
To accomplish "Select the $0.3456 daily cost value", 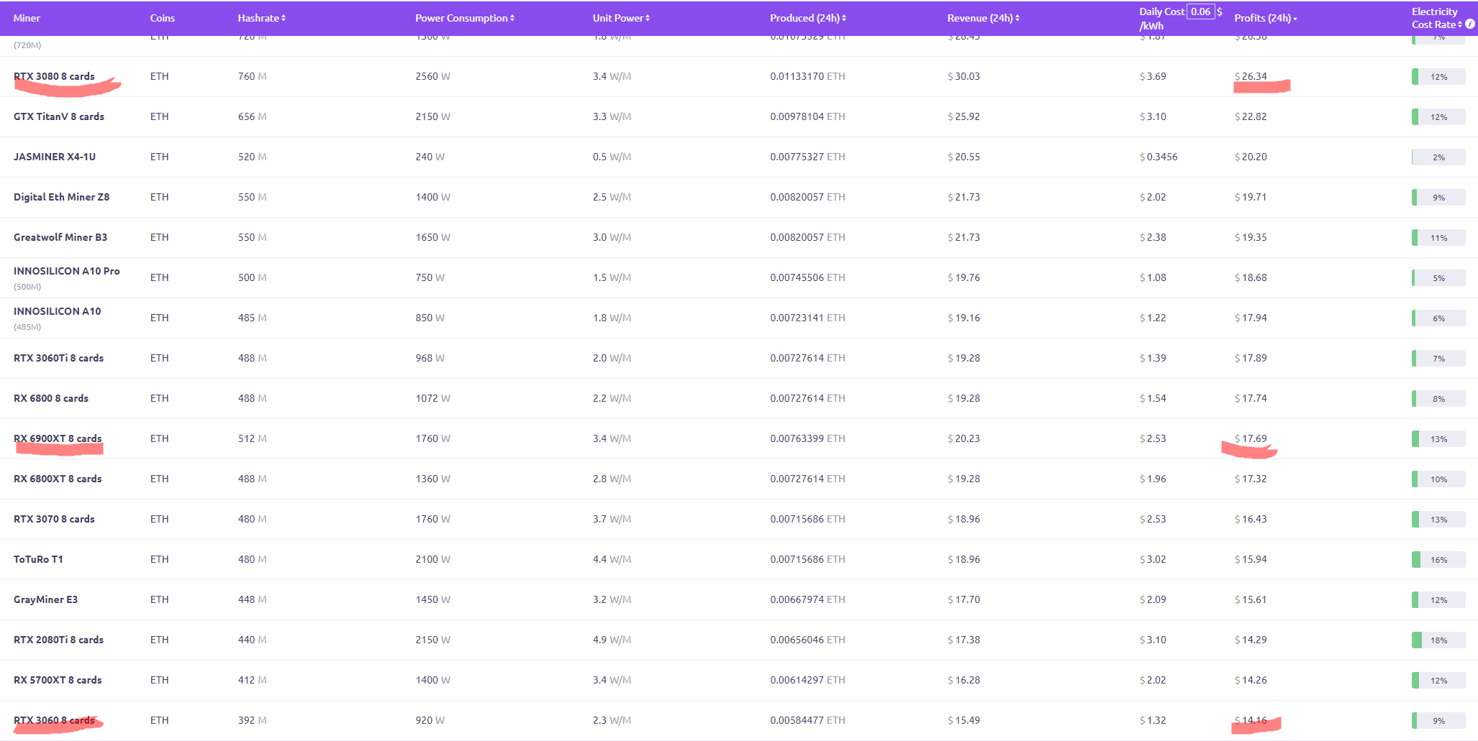I will point(1159,157).
